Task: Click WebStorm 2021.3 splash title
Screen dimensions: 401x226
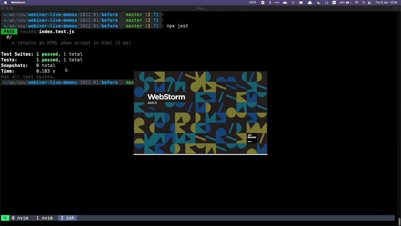Action: click(x=166, y=99)
